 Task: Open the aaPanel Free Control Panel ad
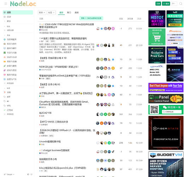click(x=166, y=98)
